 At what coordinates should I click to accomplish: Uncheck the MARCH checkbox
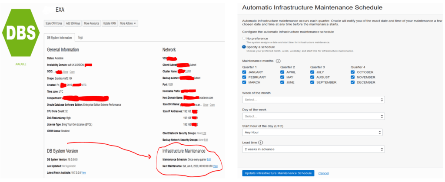click(x=244, y=82)
